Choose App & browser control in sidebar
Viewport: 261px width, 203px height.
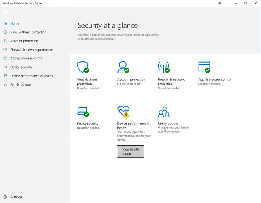point(27,58)
